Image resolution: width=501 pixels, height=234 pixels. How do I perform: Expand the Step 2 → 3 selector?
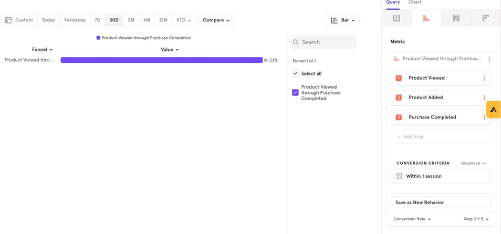pos(476,219)
